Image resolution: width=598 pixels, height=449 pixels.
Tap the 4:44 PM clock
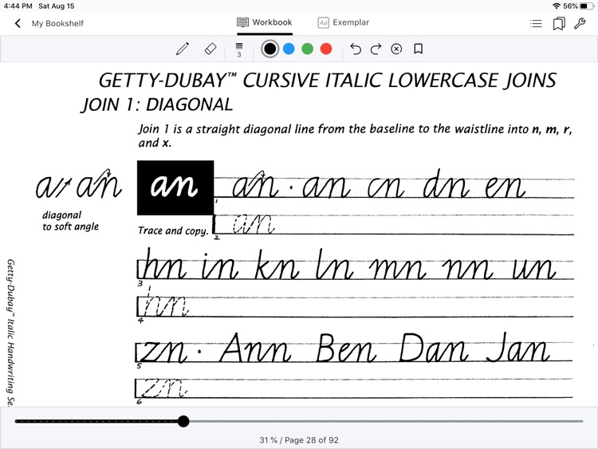[18, 6]
